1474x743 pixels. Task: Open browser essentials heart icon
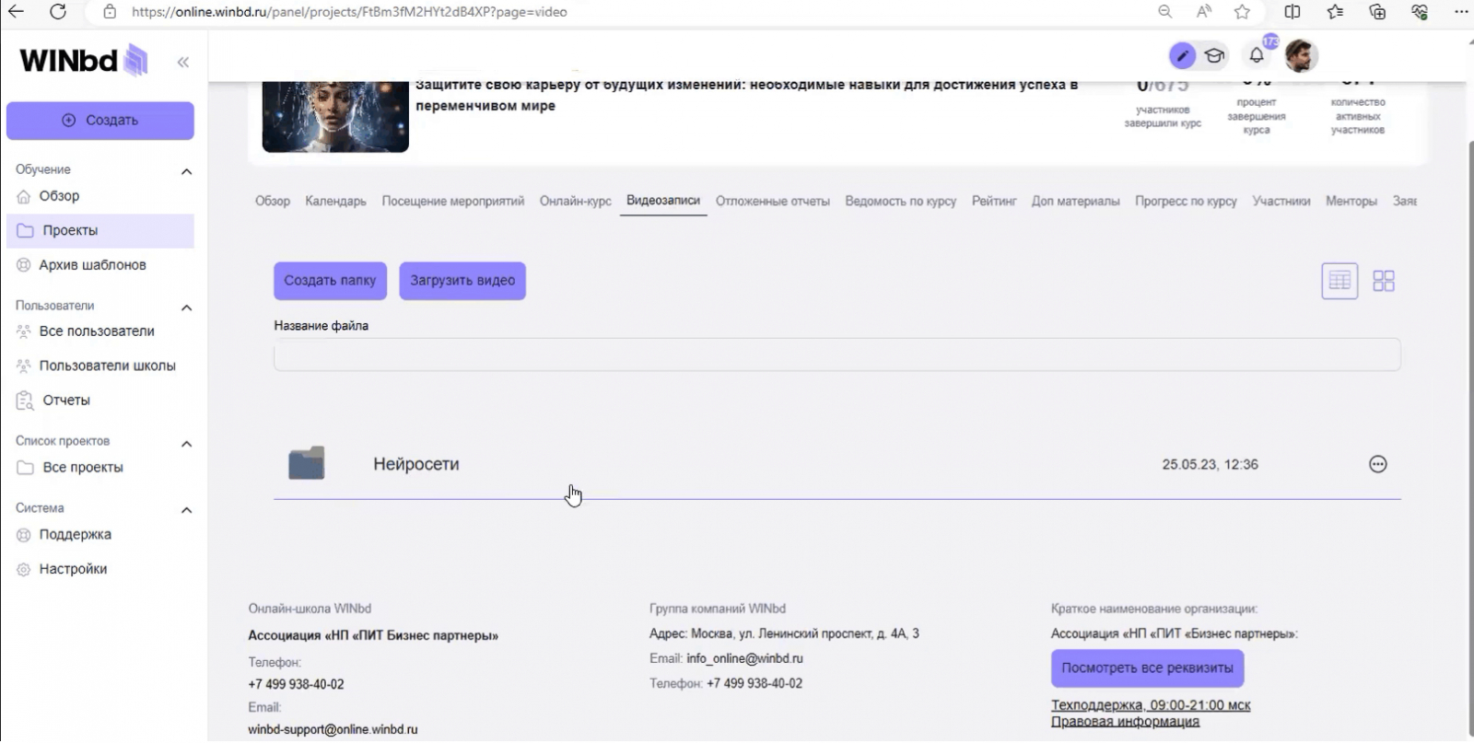click(1420, 12)
